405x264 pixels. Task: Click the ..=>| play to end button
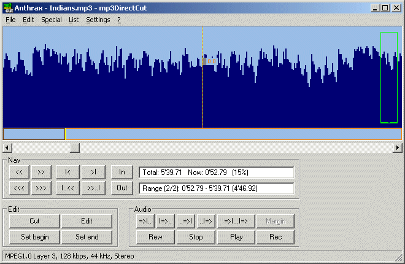186,221
